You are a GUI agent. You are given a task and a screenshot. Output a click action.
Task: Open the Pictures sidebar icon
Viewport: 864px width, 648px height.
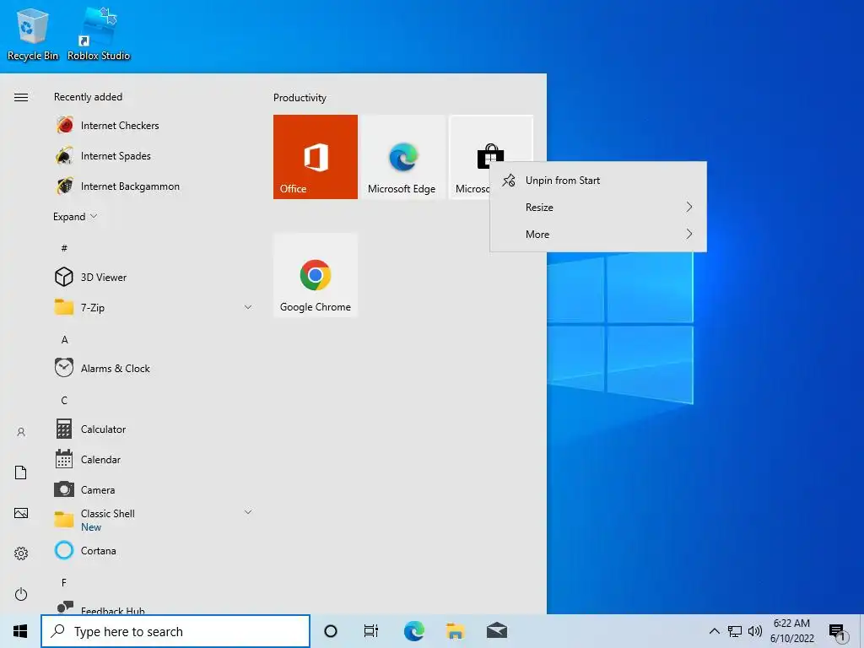click(21, 513)
